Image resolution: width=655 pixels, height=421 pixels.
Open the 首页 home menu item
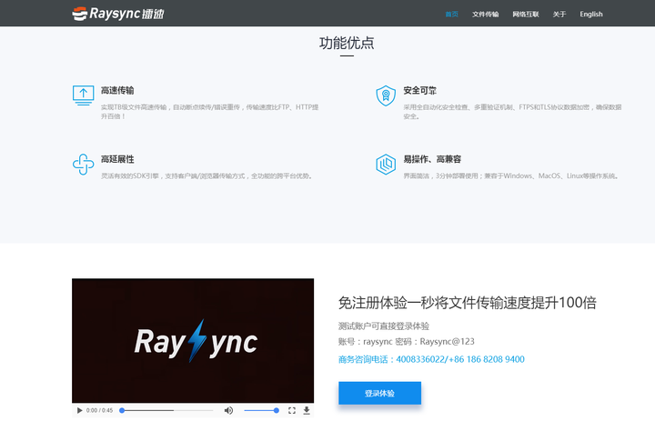(451, 15)
